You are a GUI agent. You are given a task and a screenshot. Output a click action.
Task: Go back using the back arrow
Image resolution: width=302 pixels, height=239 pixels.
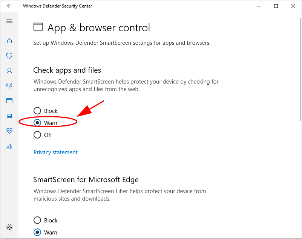point(9,6)
